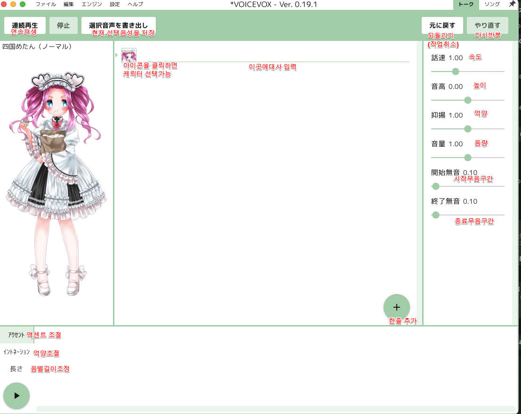The width and height of the screenshot is (521, 414).
Task: Switch to the ソング tab
Action: [x=492, y=4]
